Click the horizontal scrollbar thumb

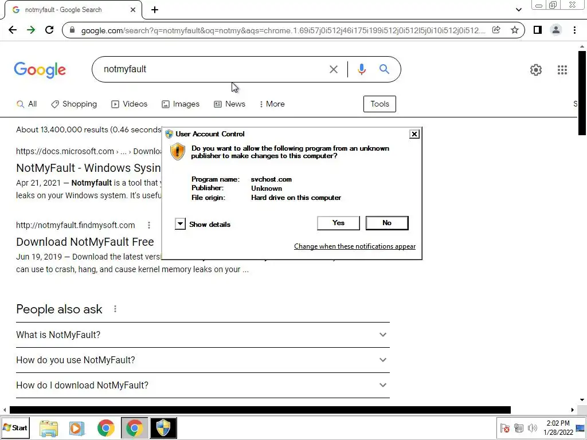tap(260, 410)
